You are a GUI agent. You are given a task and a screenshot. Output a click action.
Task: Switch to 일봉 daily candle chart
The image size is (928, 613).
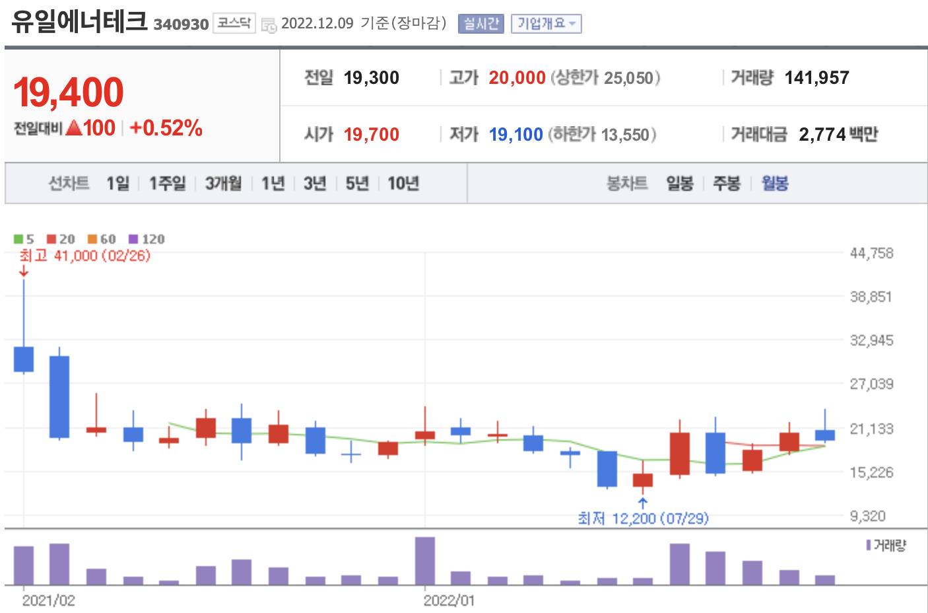[x=680, y=183]
